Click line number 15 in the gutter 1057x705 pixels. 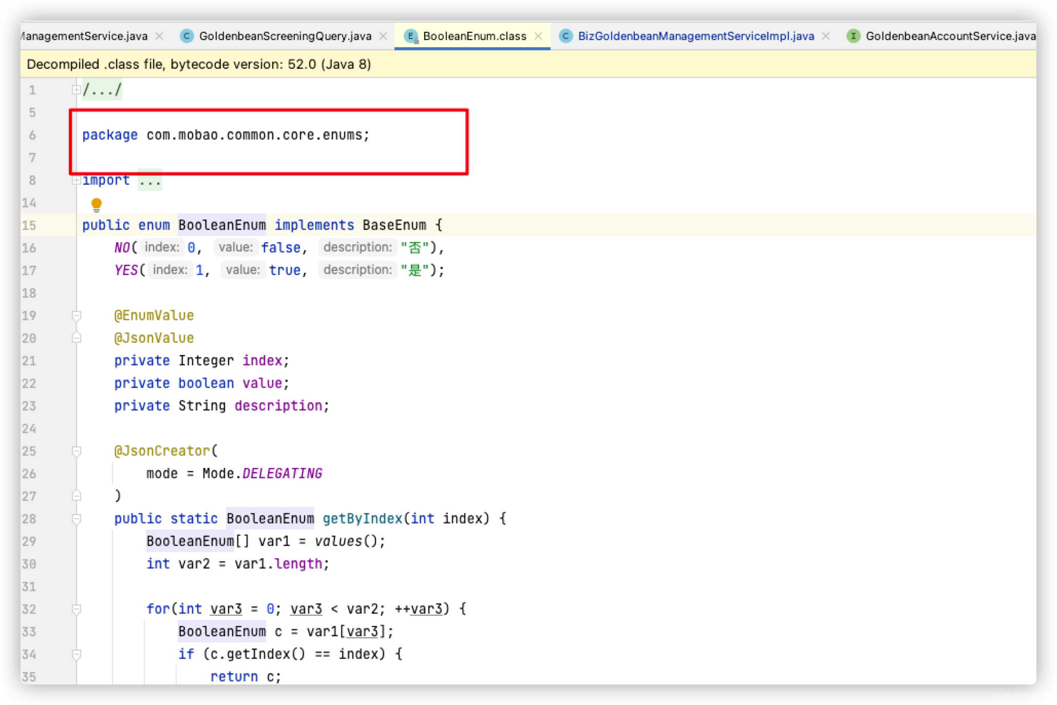click(29, 225)
